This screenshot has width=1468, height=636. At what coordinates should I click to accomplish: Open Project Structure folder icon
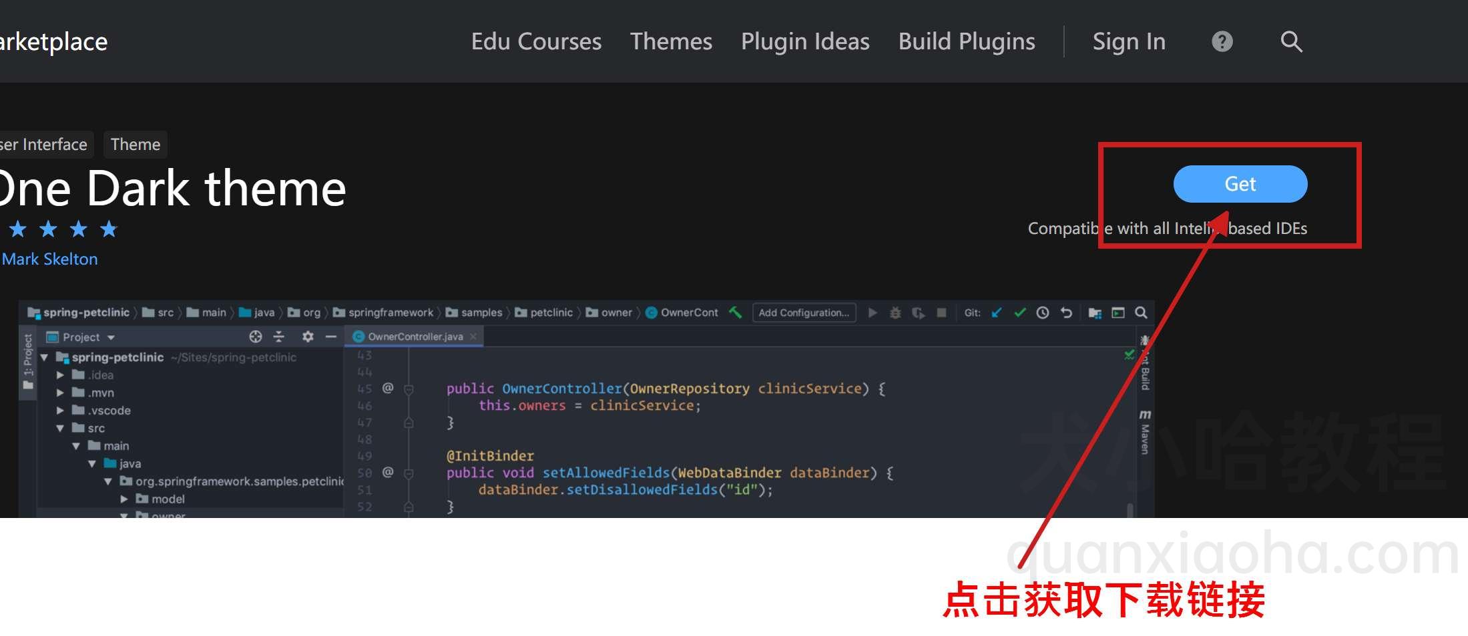pos(1095,313)
